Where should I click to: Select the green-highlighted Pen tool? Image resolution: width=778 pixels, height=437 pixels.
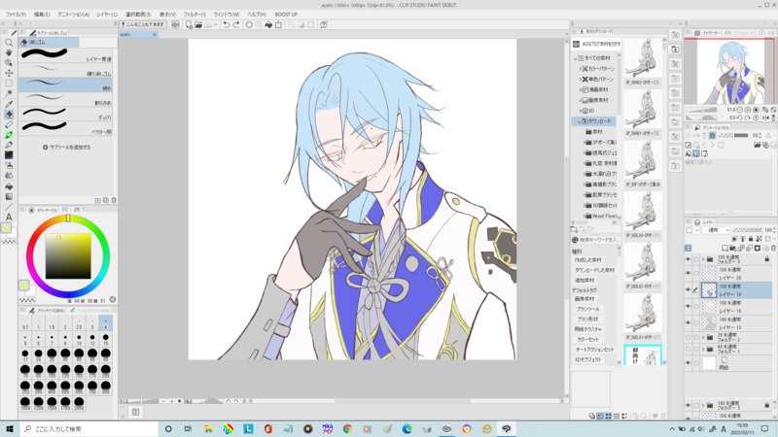click(x=9, y=135)
